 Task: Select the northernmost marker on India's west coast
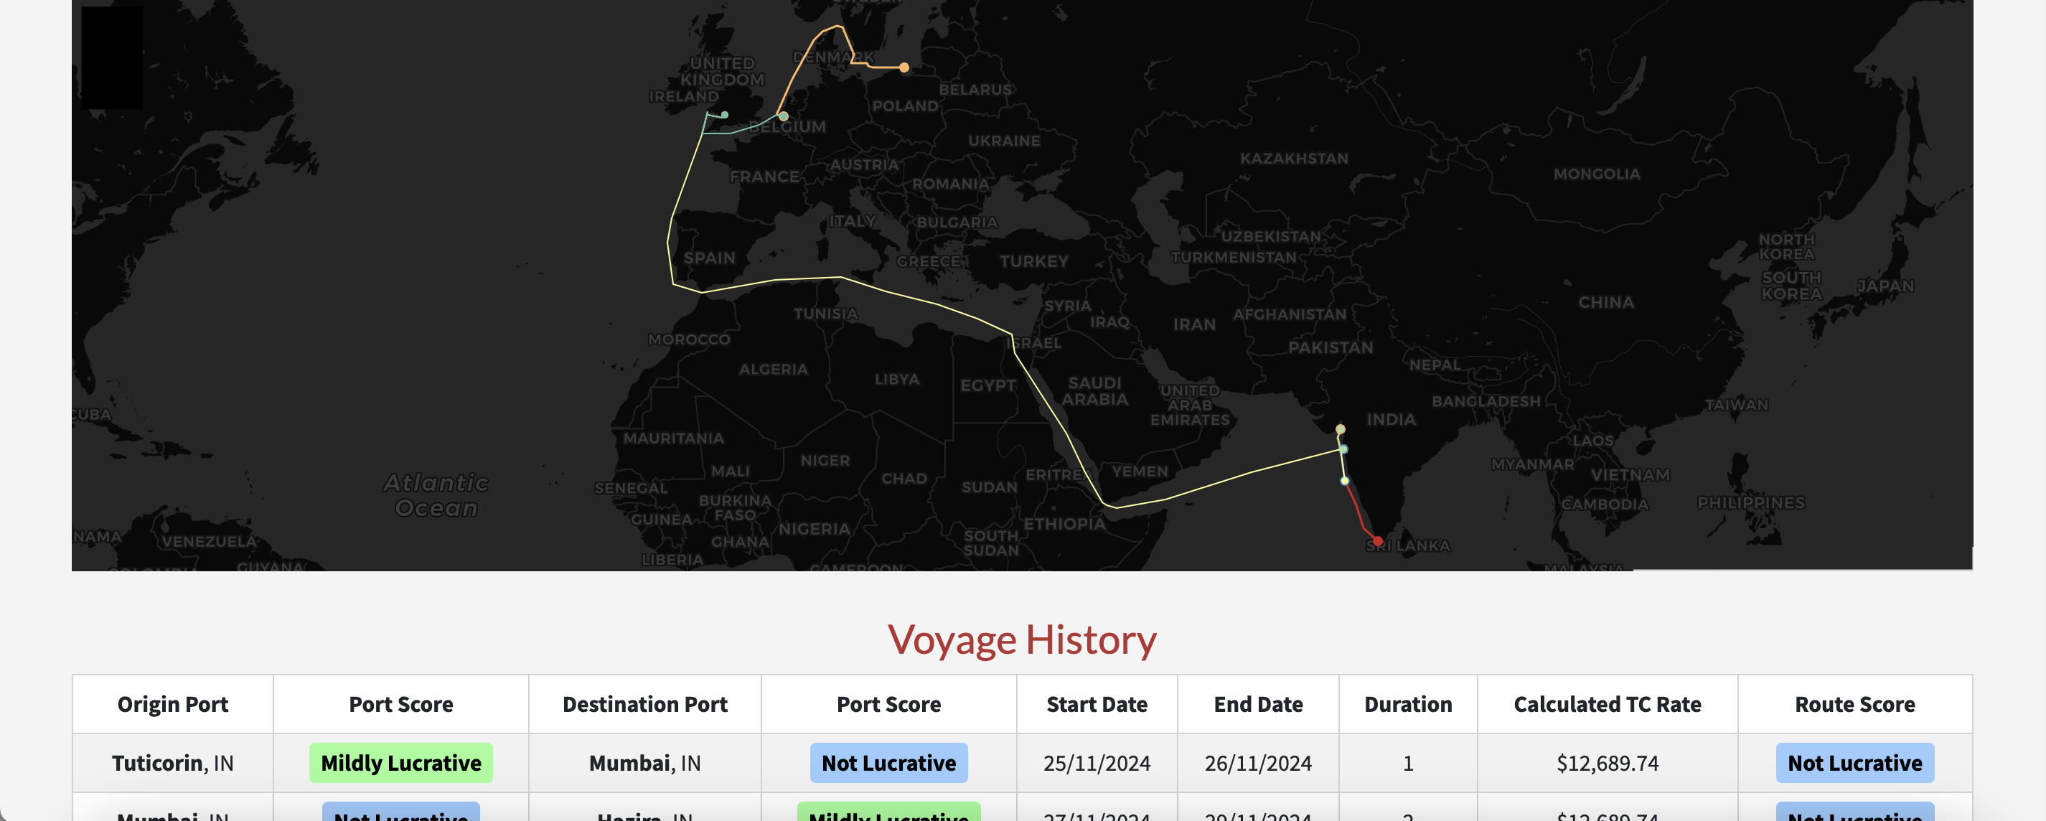[1340, 430]
